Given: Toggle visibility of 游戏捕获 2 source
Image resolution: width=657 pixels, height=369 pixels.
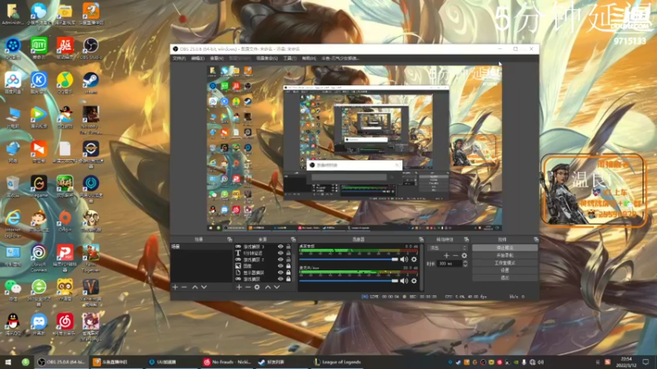Looking at the screenshot, I should (280, 259).
